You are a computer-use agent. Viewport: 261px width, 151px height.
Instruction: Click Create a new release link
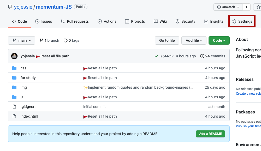point(248,94)
